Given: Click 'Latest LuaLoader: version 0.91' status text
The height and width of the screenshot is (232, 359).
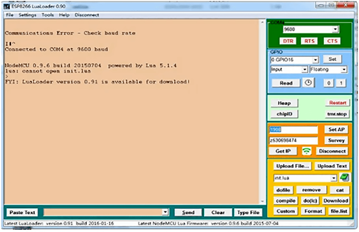Looking at the screenshot, I should coord(59,223).
